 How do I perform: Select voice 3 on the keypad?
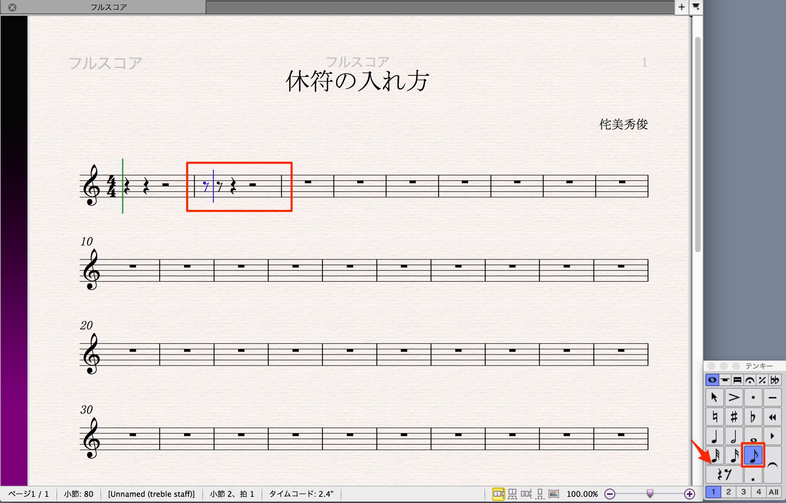pyautogui.click(x=743, y=492)
